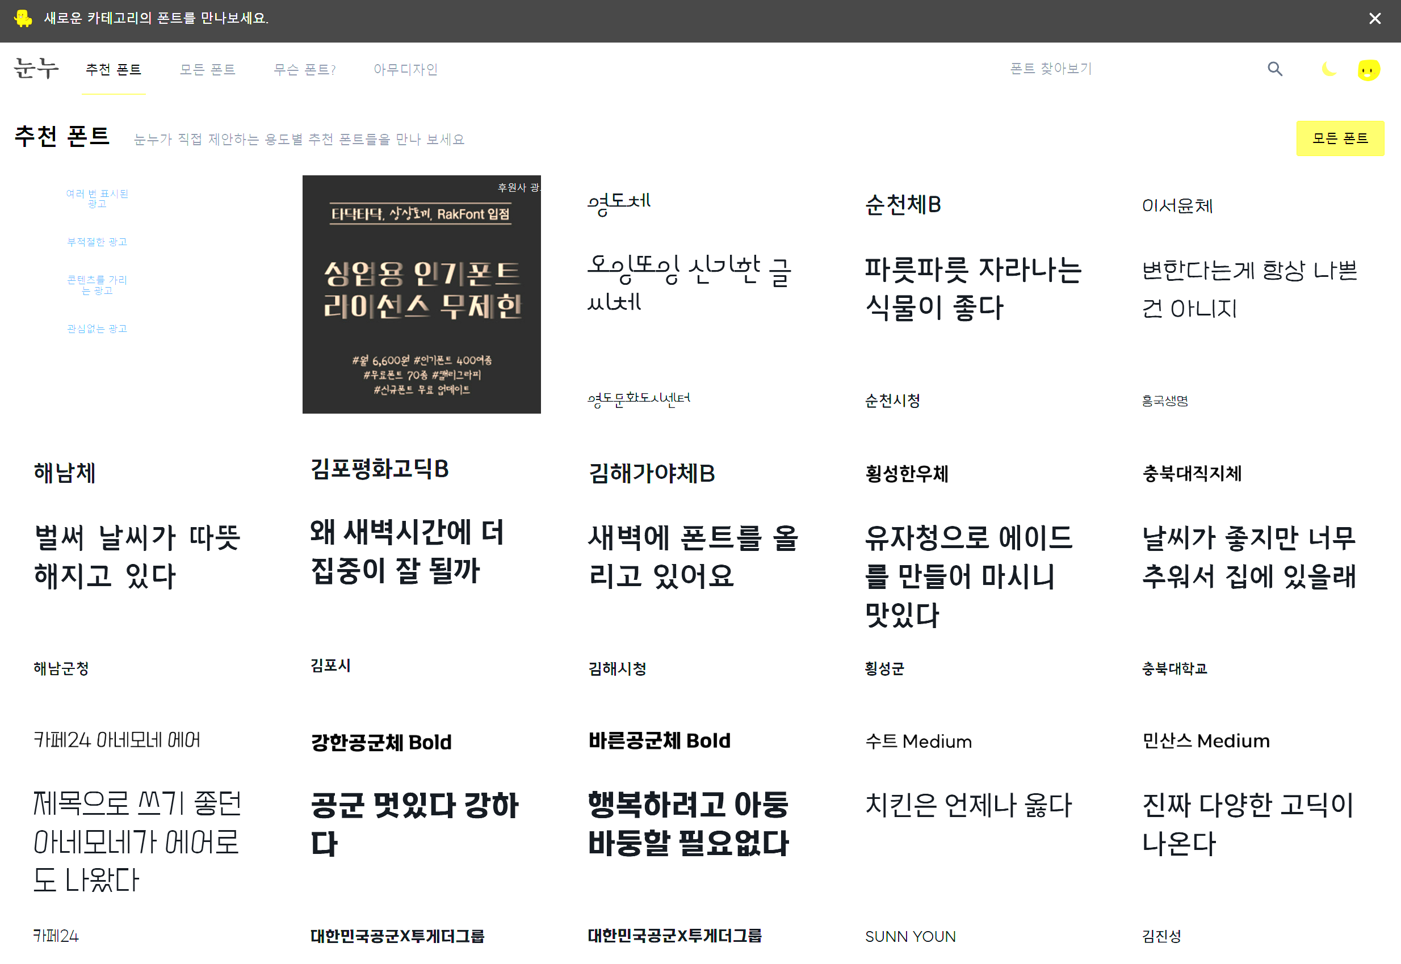Click the search magnifier icon
This screenshot has height=964, width=1401.
[1275, 69]
